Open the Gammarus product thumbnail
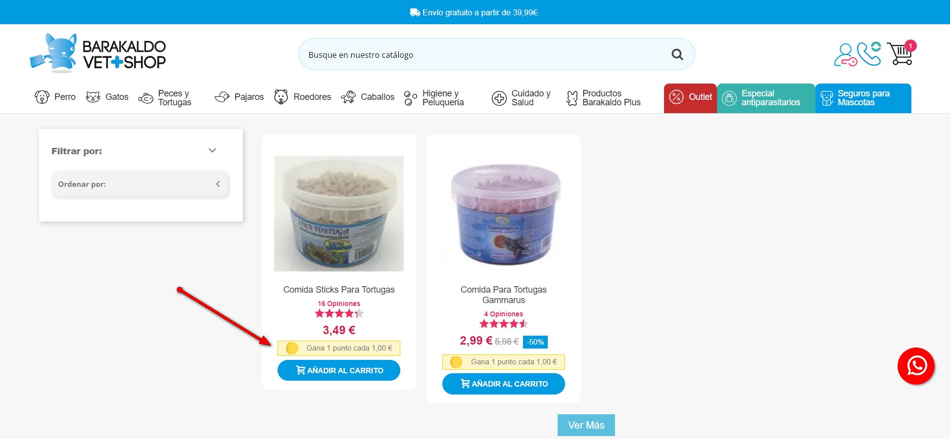950x439 pixels. pyautogui.click(x=504, y=214)
